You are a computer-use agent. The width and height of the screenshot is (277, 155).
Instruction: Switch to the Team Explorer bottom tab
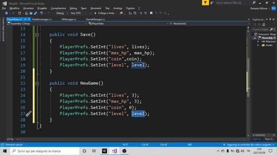[x=270, y=139]
